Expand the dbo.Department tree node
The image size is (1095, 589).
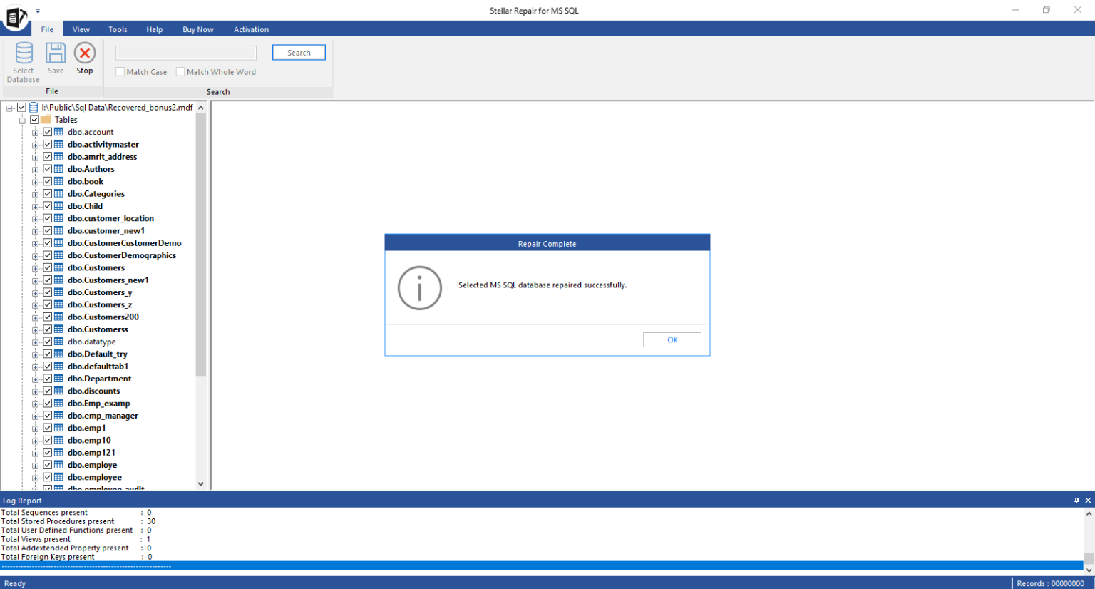[34, 378]
